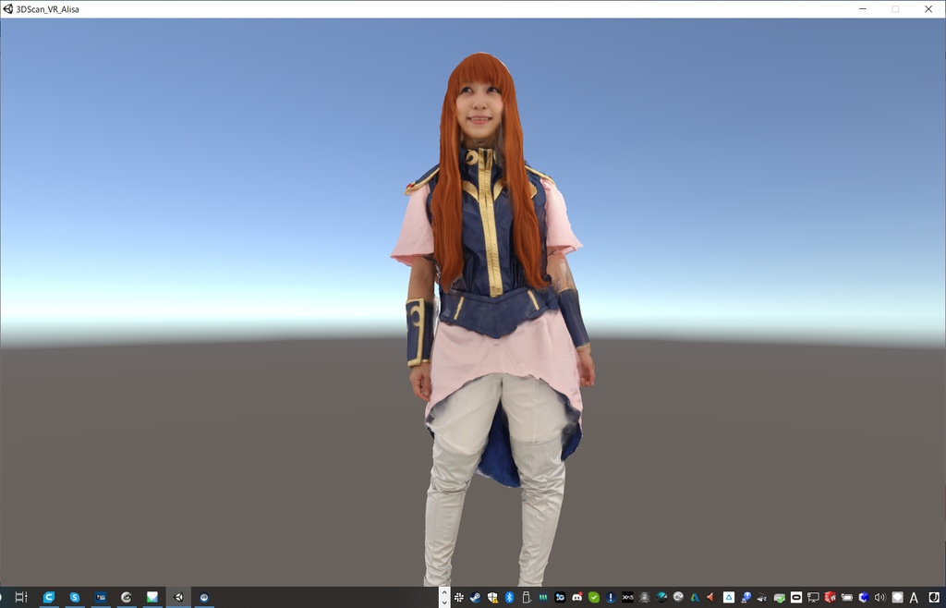This screenshot has height=608, width=946.
Task: Click the blue exclamation mark tray icon
Action: (x=611, y=597)
